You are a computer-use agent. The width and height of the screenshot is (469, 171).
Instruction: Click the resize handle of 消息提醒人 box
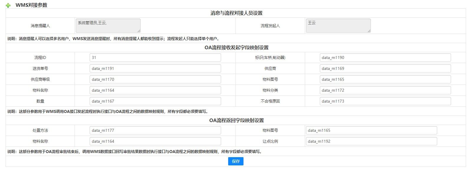pos(139,31)
